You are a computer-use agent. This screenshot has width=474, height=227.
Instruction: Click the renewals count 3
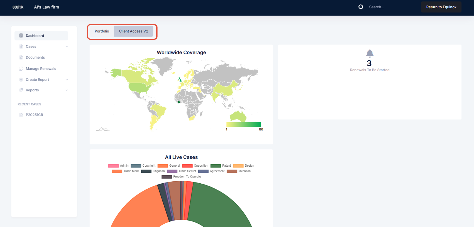point(369,63)
